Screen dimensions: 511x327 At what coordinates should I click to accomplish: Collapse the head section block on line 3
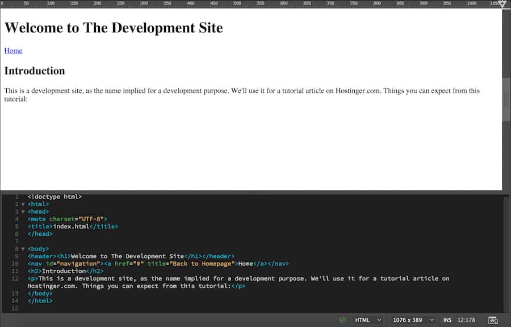22,211
